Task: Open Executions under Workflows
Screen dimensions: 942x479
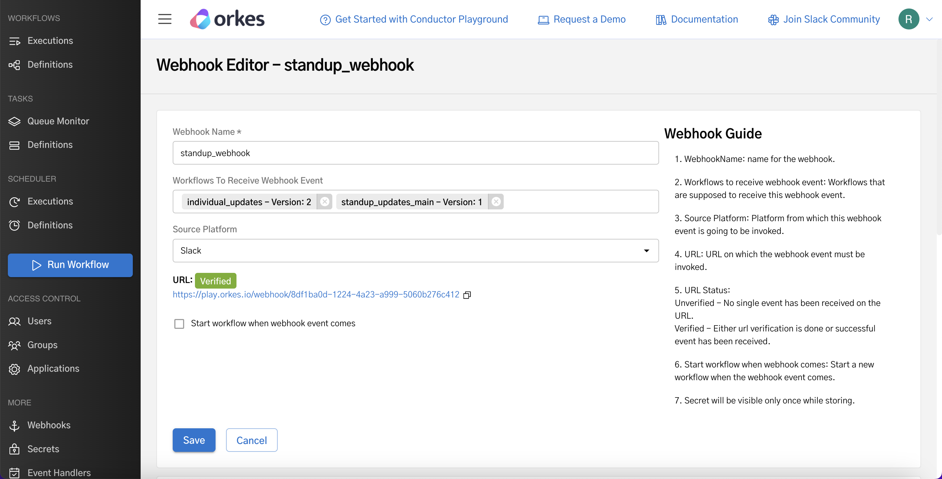Action: coord(50,41)
